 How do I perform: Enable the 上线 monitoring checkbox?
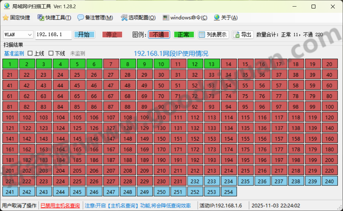point(29,53)
